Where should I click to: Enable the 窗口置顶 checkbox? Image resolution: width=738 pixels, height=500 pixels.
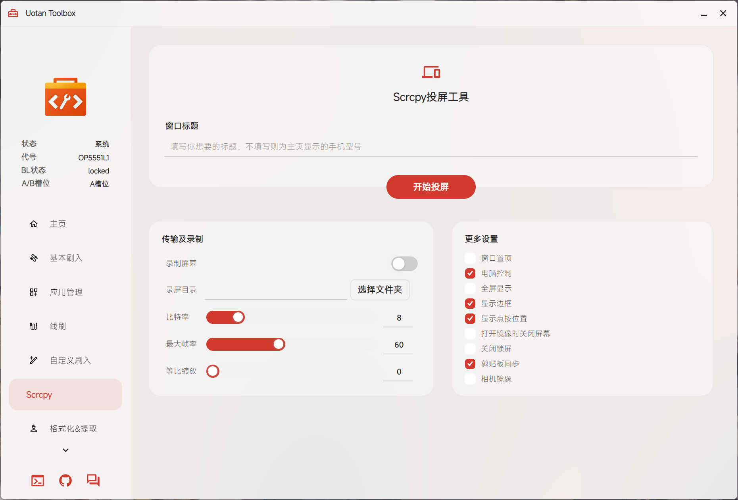click(x=470, y=258)
